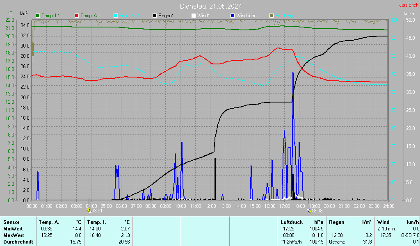420x246 pixels.
Task: Click the red 'Jarz Erich' name text
Action: (409, 5)
